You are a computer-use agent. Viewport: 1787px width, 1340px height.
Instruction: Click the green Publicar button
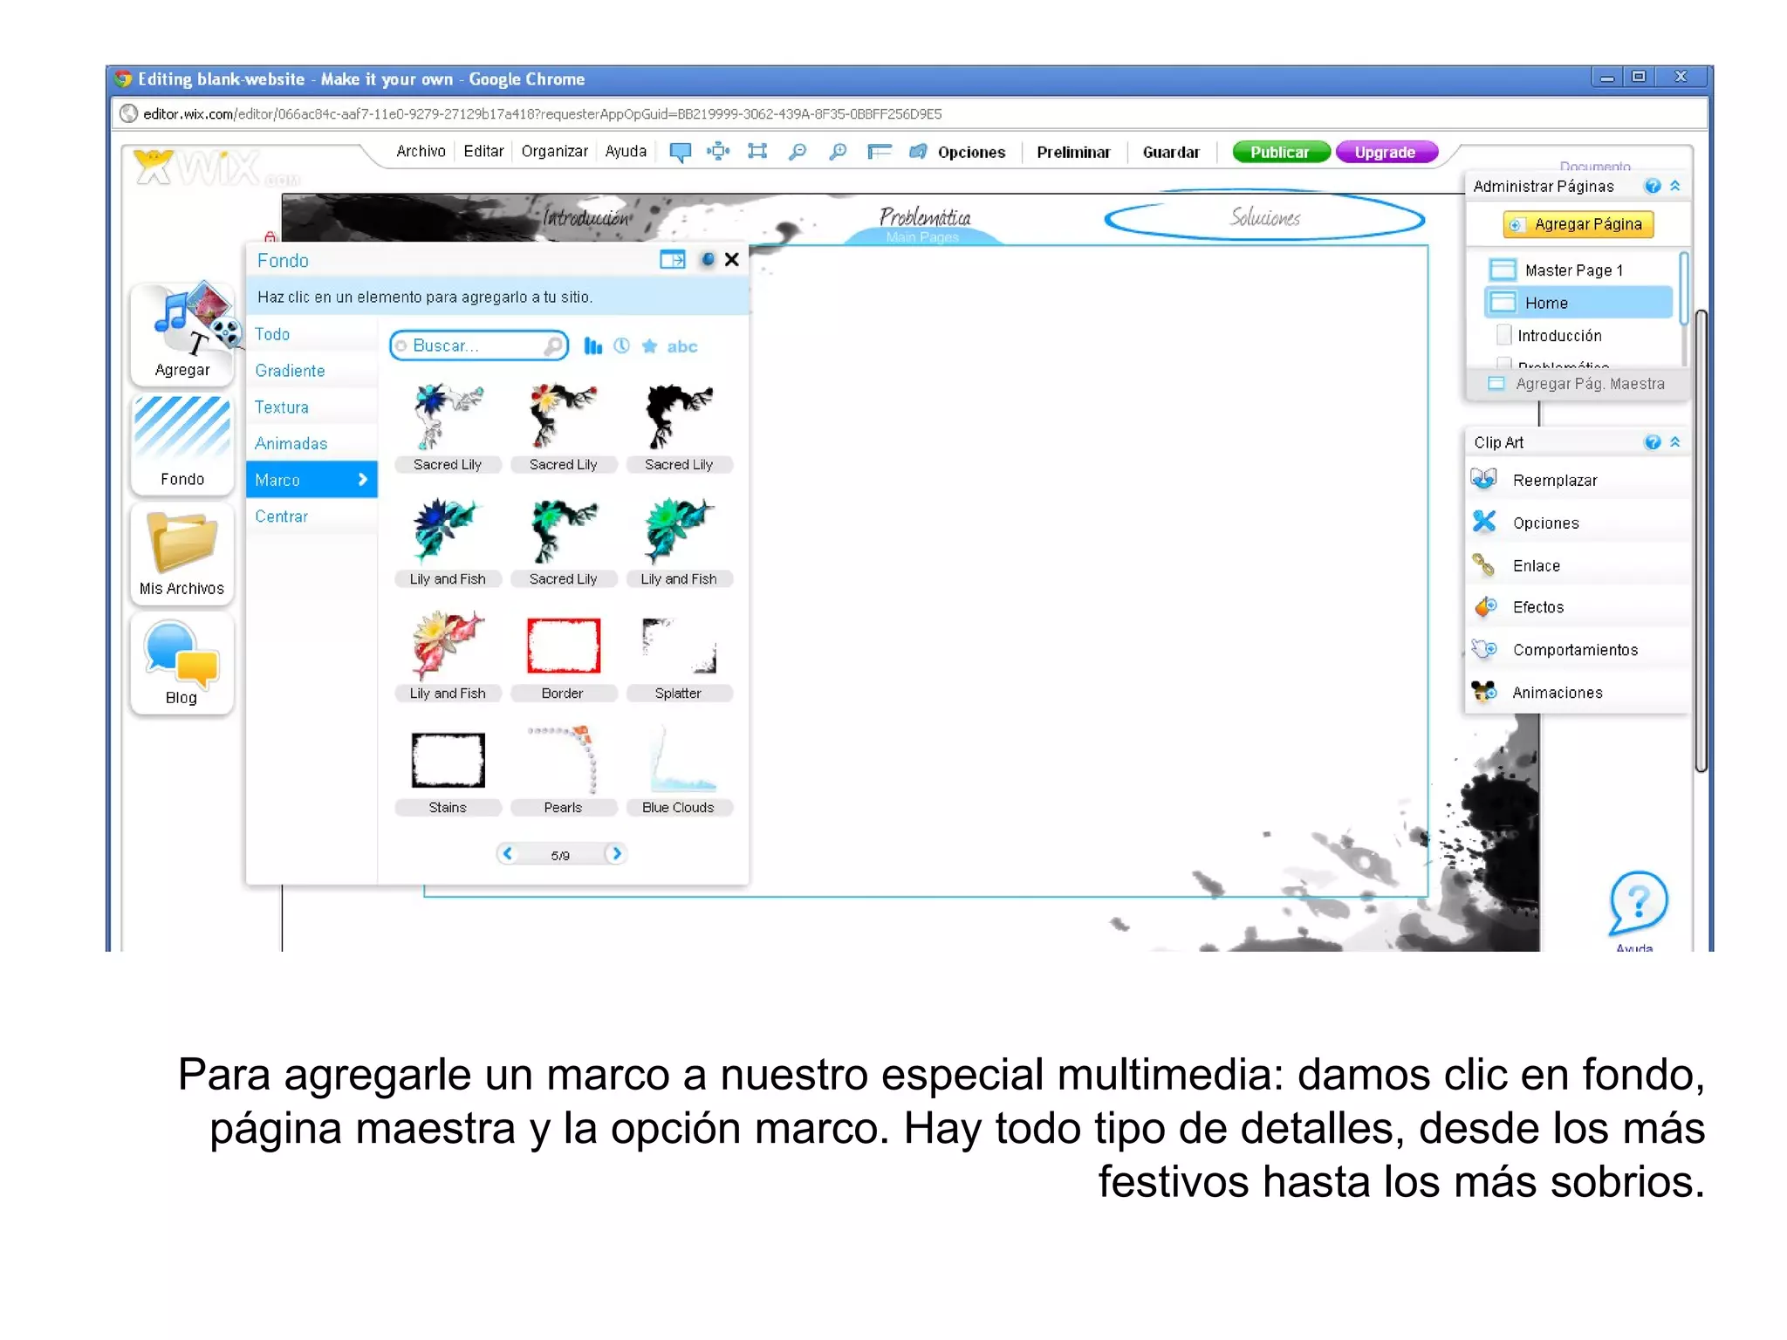tap(1280, 152)
